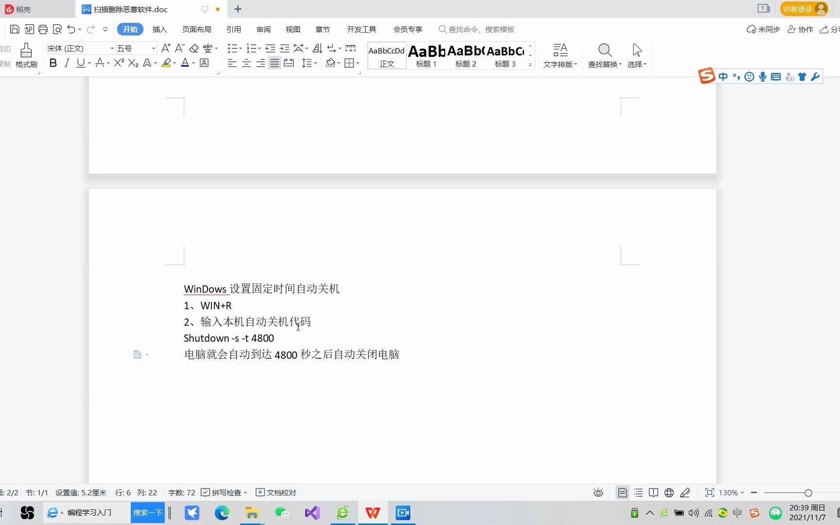Click the Print icon
This screenshot has height=525, width=840.
point(43,29)
